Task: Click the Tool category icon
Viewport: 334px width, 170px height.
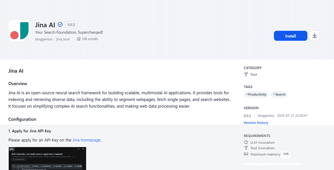Action: (x=246, y=74)
